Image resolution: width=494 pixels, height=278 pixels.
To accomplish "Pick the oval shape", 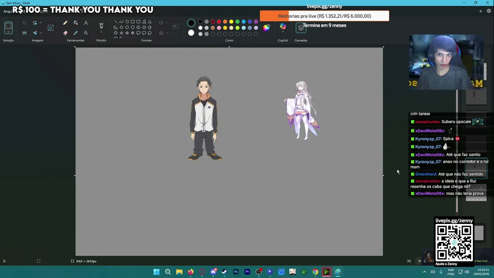I will pos(127,22).
